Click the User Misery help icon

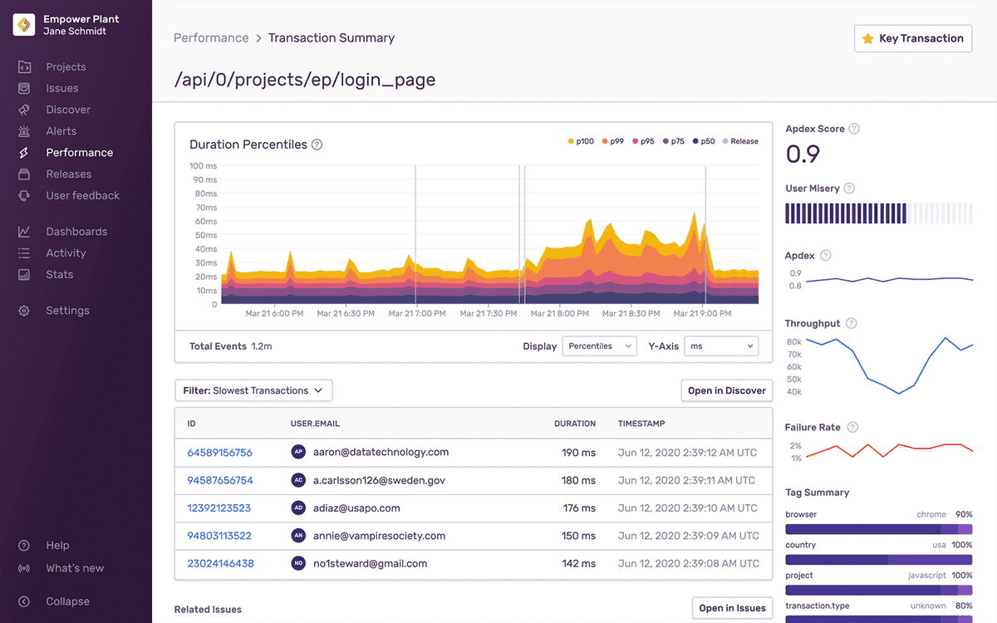849,189
